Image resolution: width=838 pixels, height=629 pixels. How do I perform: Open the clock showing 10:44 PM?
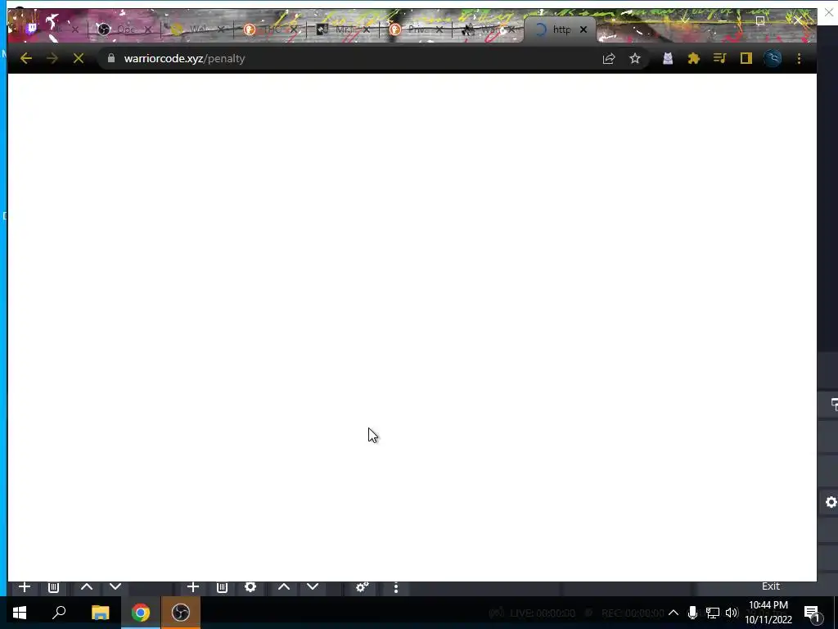coord(768,613)
